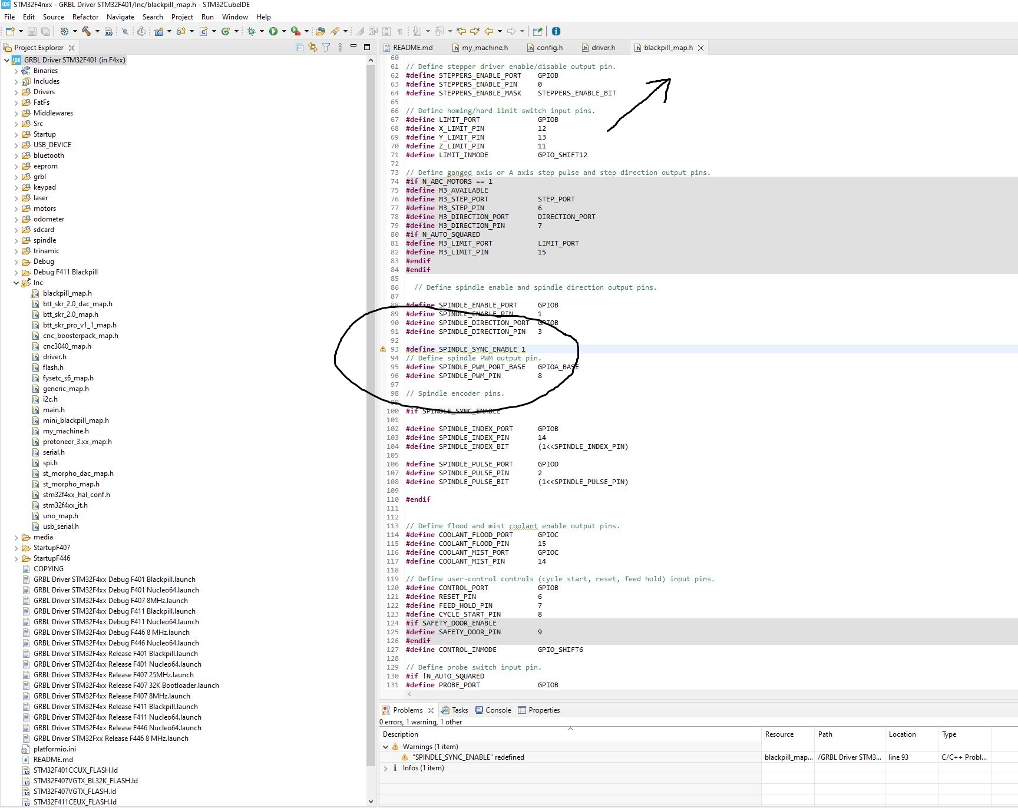The image size is (1018, 808).
Task: Switch to the Properties tab
Action: click(x=538, y=710)
